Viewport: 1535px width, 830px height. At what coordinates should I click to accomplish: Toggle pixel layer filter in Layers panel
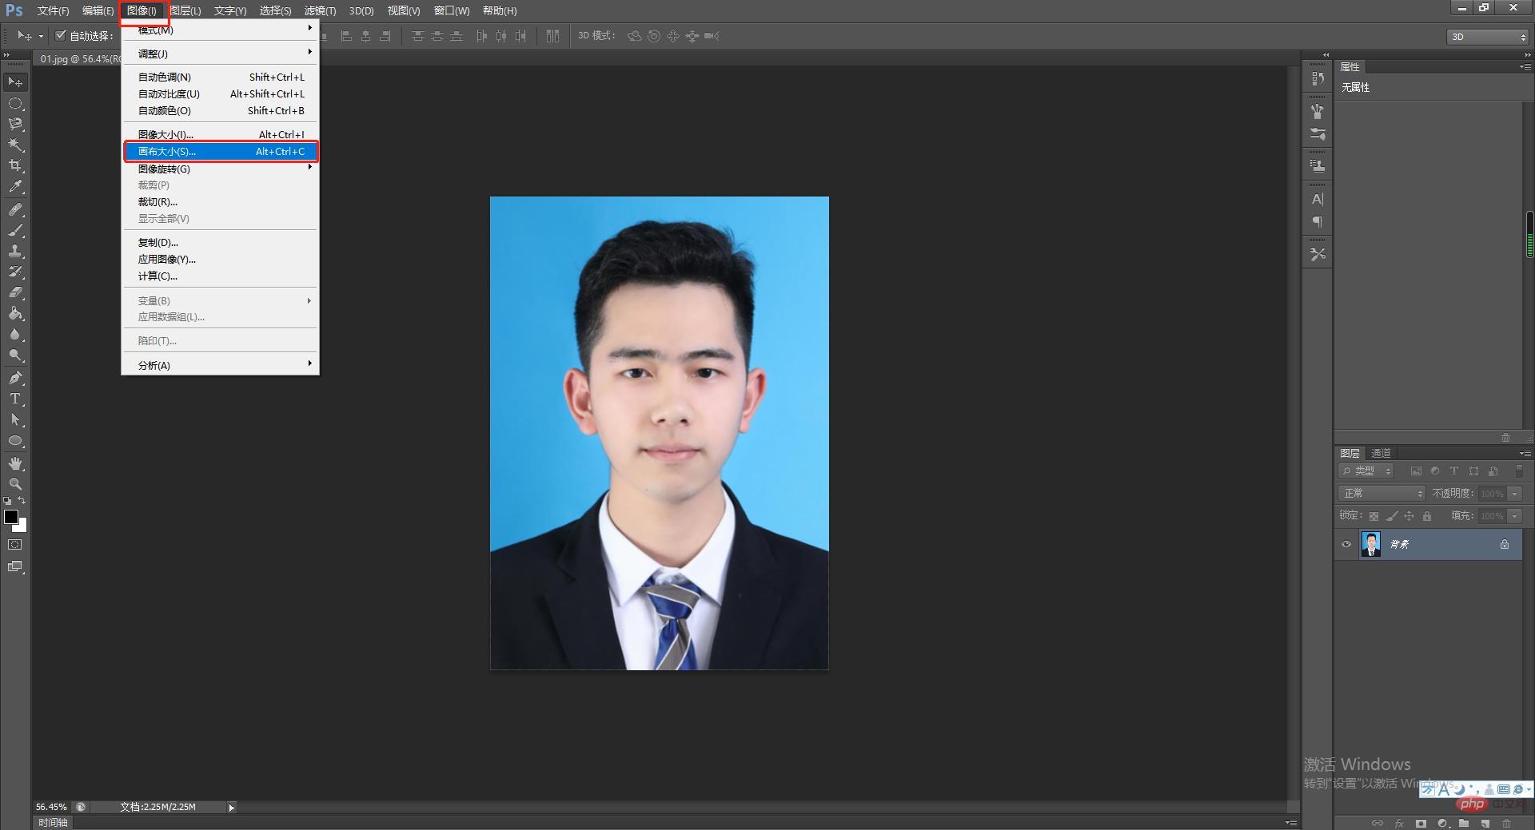(1416, 471)
